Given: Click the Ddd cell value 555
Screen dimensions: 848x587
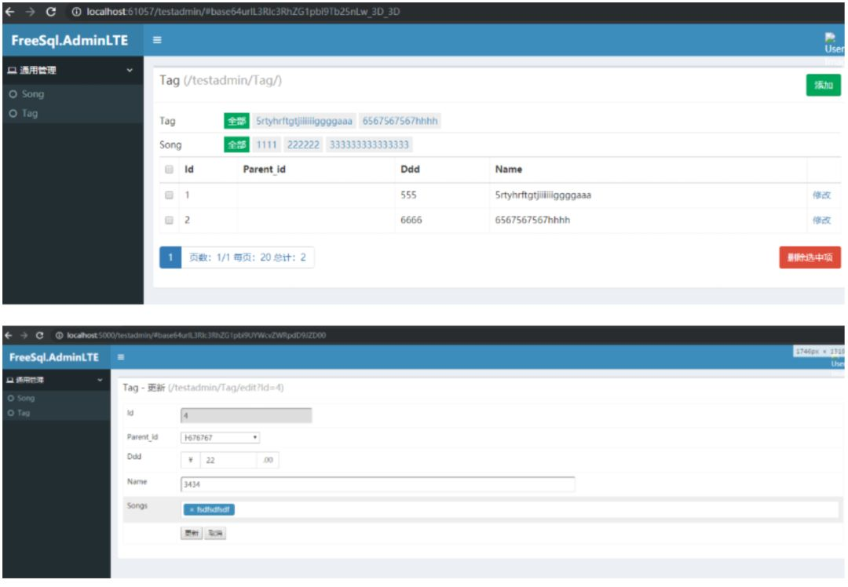Looking at the screenshot, I should pyautogui.click(x=408, y=195).
